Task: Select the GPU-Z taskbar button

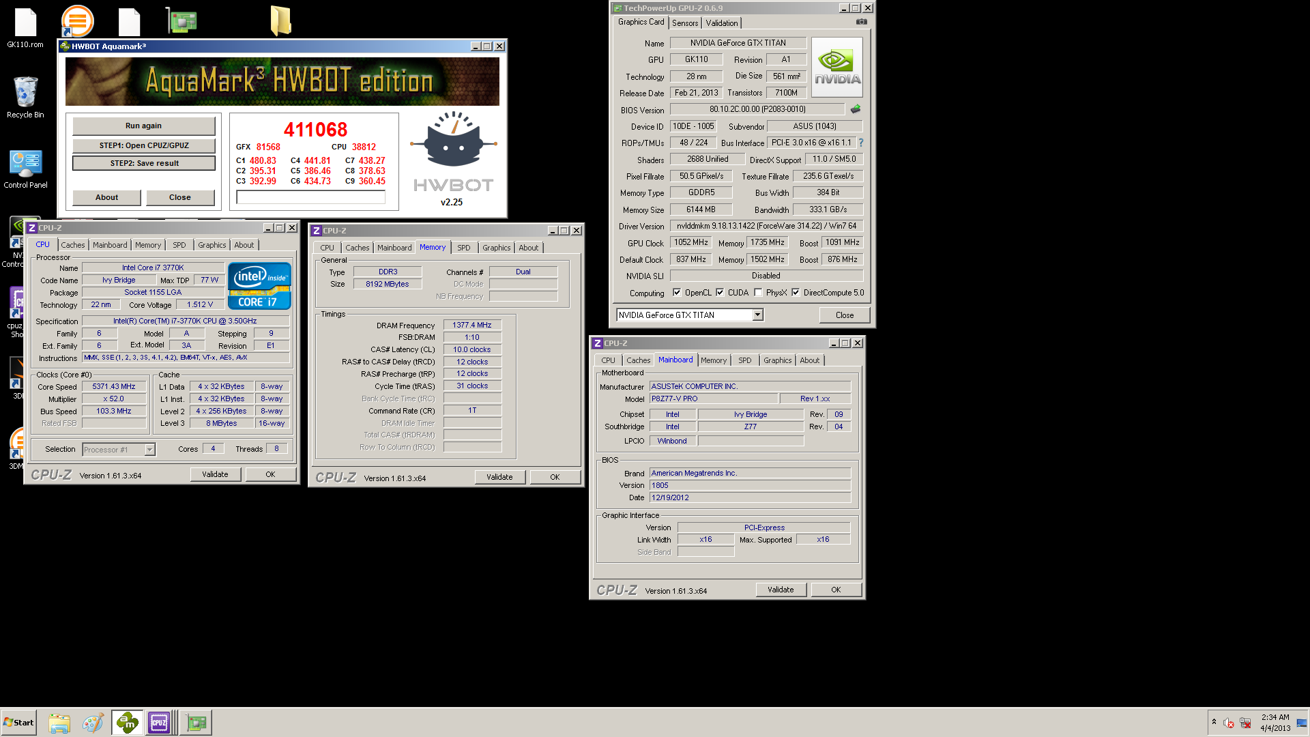Action: tap(196, 723)
